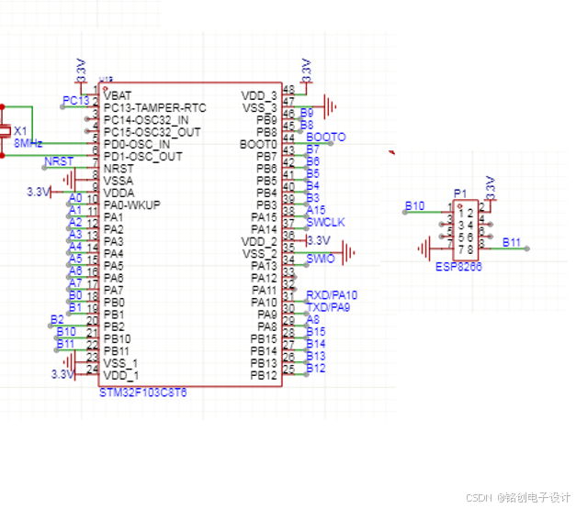Click the 8MHz crystal value label
The height and width of the screenshot is (508, 576).
28,143
